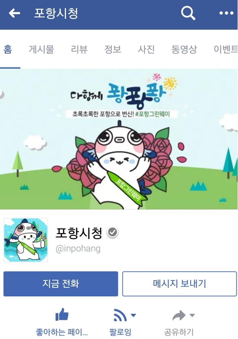Open the 정보 tab
Viewport: 238px width, 339px height.
tap(113, 49)
